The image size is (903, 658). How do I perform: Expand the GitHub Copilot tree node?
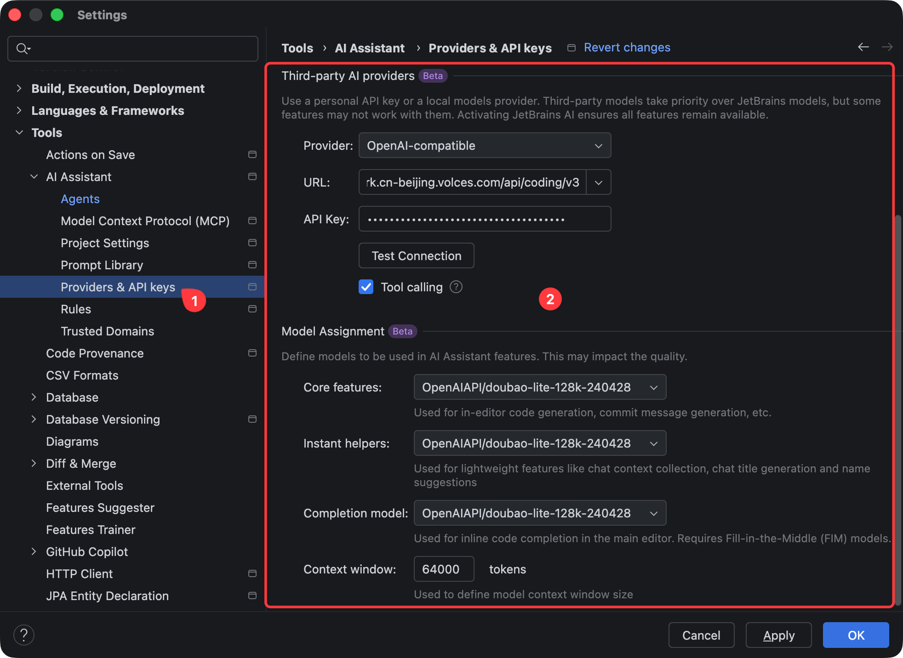pos(34,552)
